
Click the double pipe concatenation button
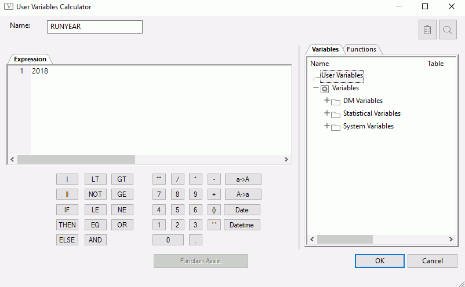(67, 194)
